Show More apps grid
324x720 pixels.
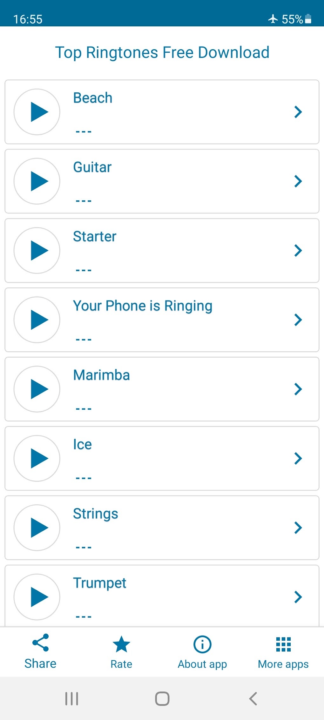coord(283,652)
